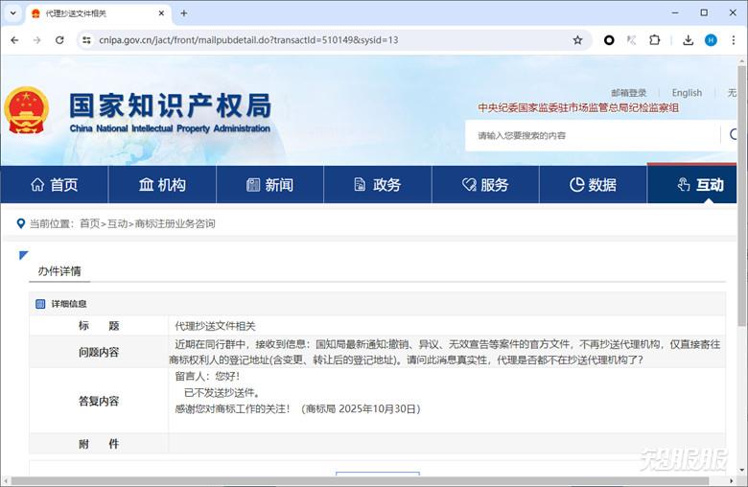Open browser downloads icon

click(688, 40)
